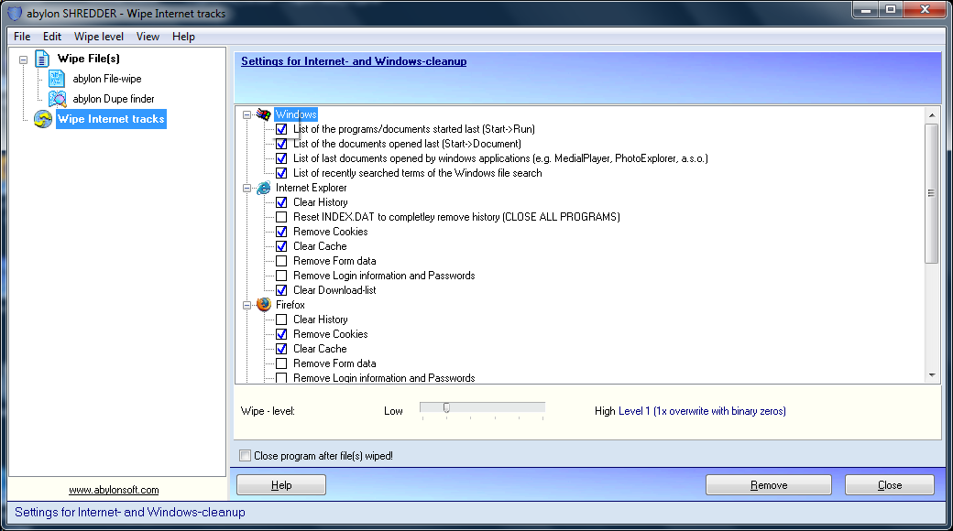Select 'abylon File-wipe' in the sidebar tree
This screenshot has width=953, height=531.
107,79
